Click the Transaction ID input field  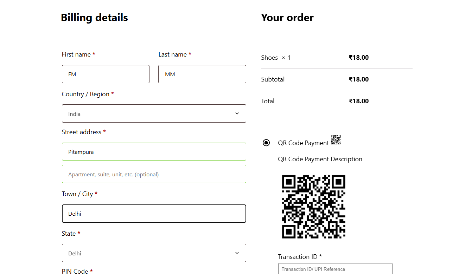coord(335,269)
